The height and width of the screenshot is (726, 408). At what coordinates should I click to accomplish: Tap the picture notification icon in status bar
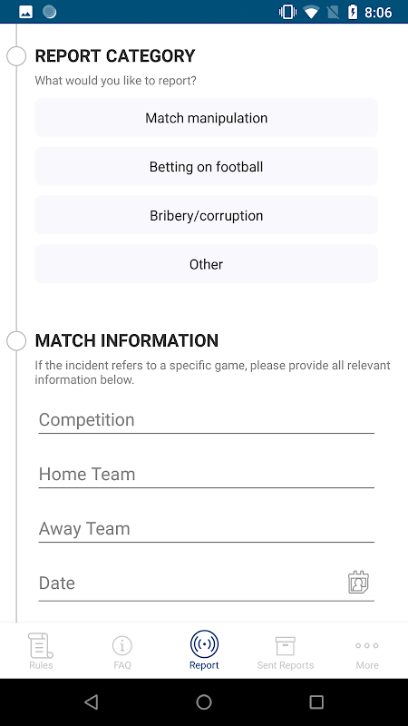pos(26,12)
